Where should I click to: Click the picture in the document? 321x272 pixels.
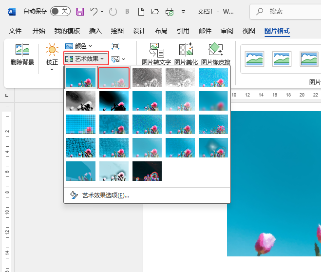point(274,183)
